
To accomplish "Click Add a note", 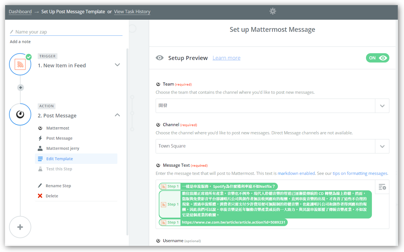I will 20,42.
